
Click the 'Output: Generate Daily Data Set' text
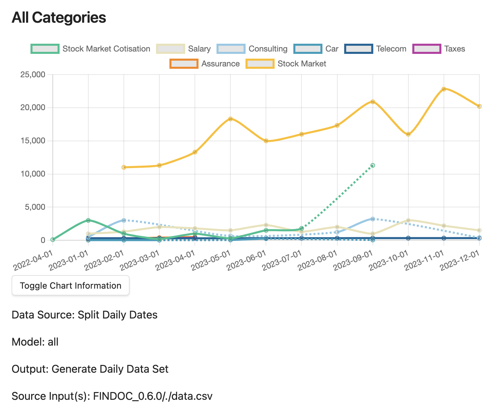[x=90, y=369]
